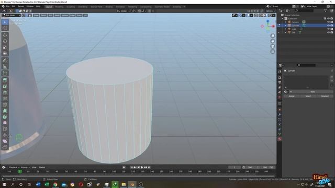The height and width of the screenshot is (188, 335).
Task: Click the current frame number field
Action: coord(234,167)
